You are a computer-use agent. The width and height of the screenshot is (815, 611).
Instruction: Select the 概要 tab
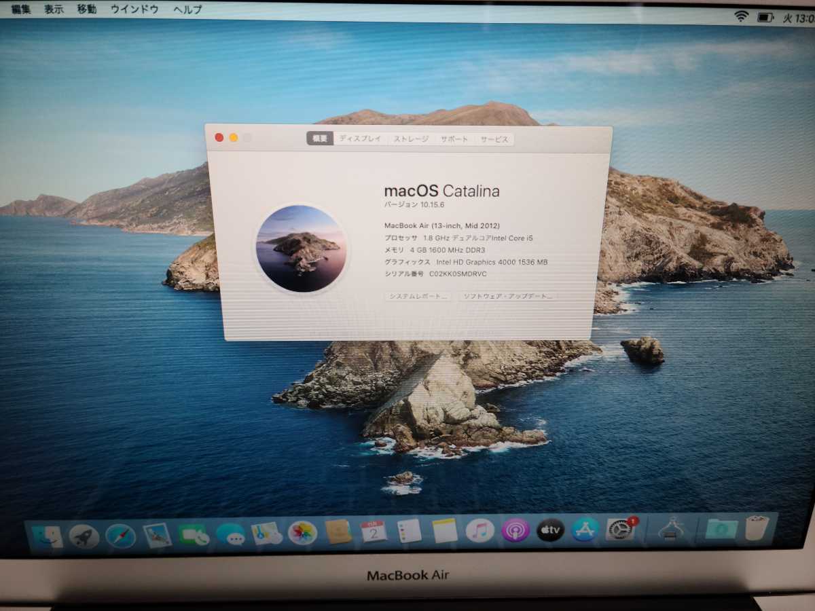click(x=320, y=138)
